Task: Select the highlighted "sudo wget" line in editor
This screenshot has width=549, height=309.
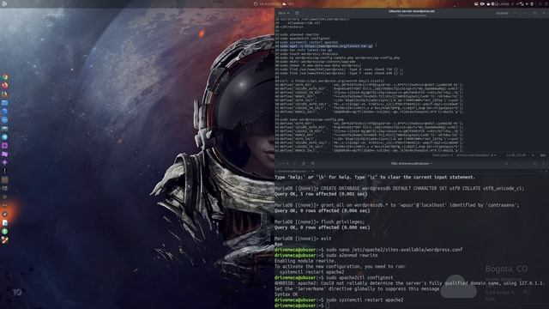Action: 326,45
